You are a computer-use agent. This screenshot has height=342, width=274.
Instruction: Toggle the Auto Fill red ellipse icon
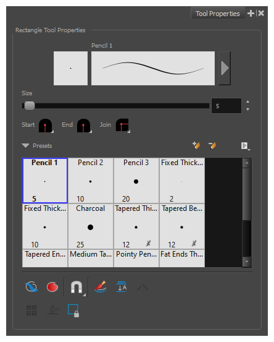(x=52, y=287)
